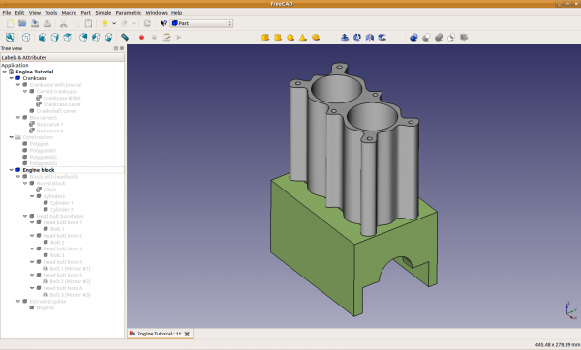Close the Engine Tutorial document tab
Viewport: 581px width, 350px height.
coord(187,334)
